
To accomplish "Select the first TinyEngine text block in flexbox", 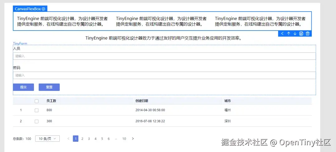I will [x=62, y=21].
